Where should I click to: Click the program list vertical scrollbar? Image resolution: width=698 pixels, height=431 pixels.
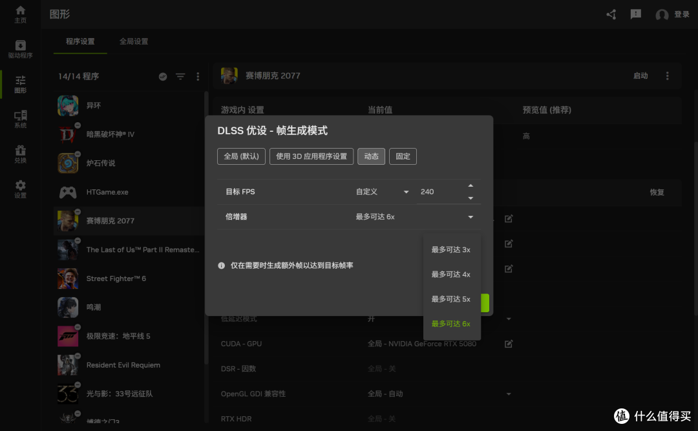(206, 227)
